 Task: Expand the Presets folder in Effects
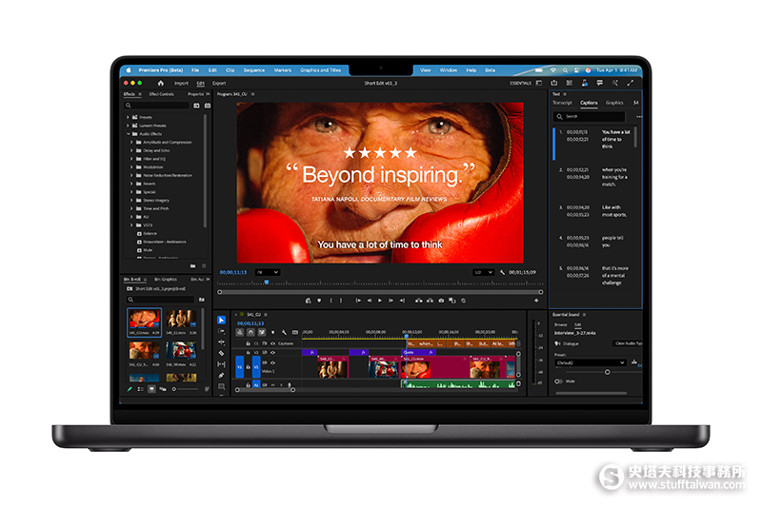(x=129, y=118)
